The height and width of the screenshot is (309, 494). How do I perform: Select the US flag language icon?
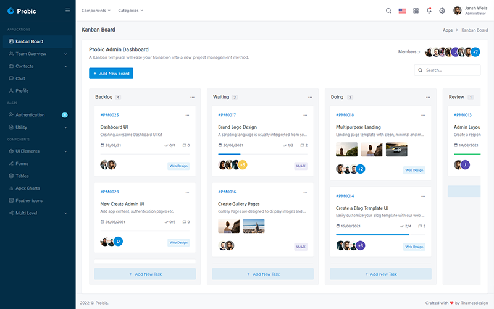[x=402, y=11]
